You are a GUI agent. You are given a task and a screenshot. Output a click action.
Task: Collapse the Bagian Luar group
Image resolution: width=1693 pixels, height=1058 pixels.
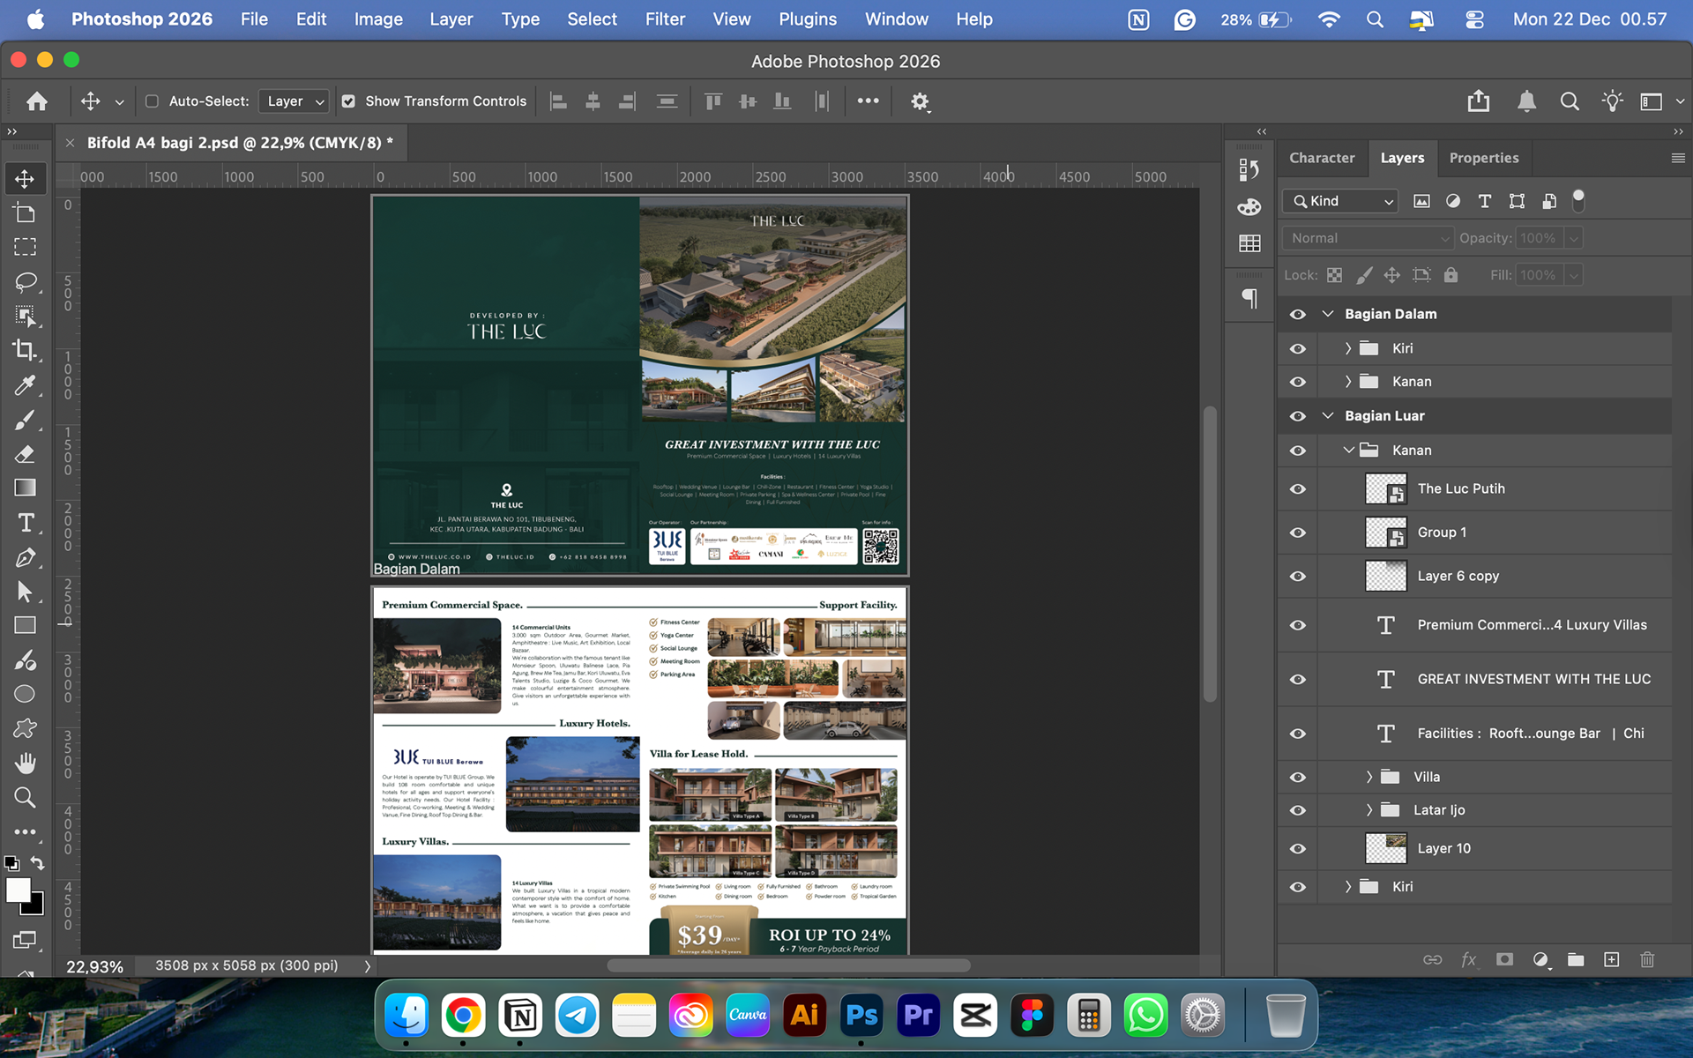pyautogui.click(x=1328, y=416)
